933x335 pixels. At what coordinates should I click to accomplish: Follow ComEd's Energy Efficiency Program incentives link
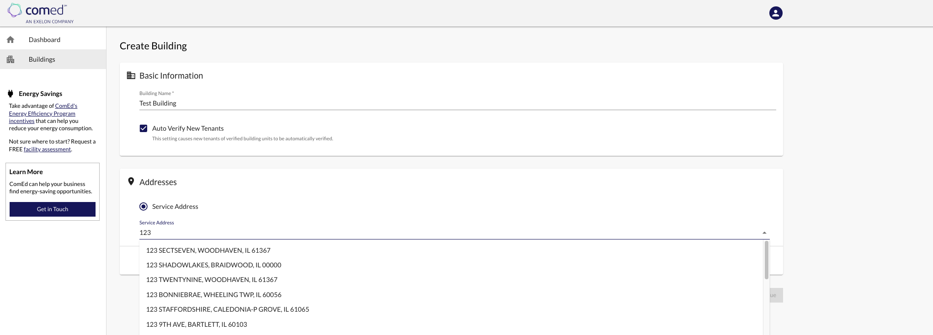click(x=42, y=114)
